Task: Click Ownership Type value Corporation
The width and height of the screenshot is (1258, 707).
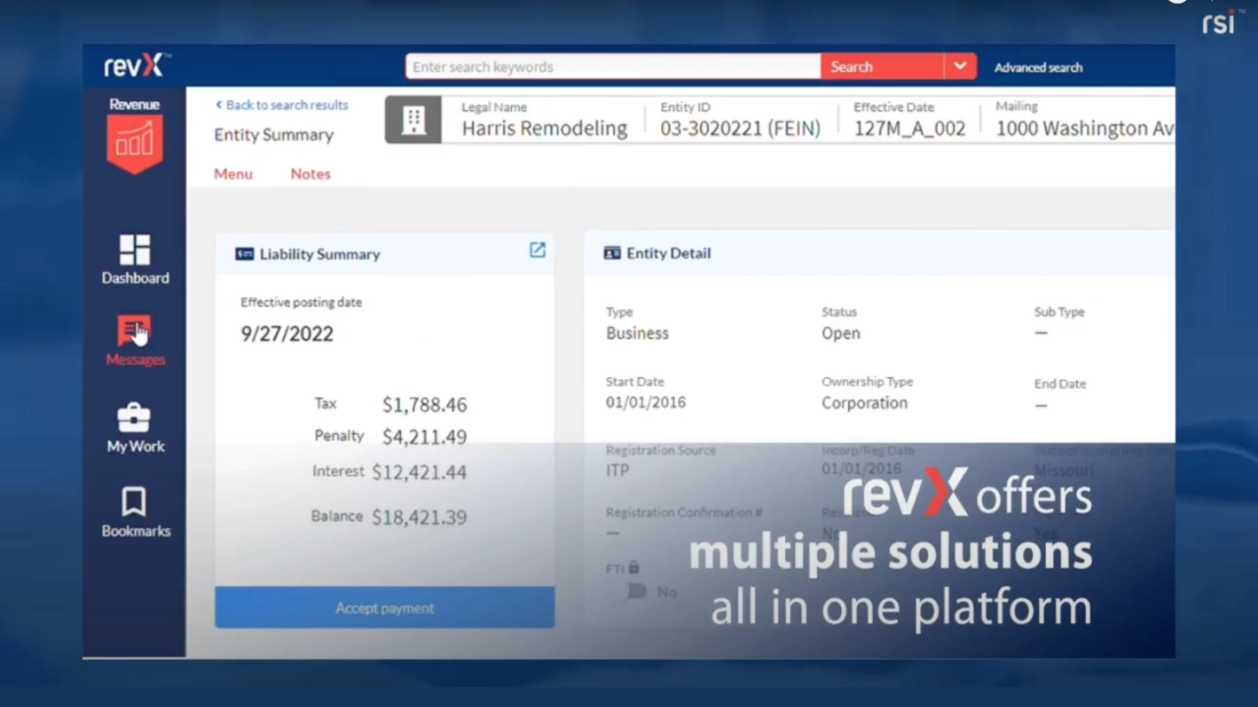Action: [865, 404]
